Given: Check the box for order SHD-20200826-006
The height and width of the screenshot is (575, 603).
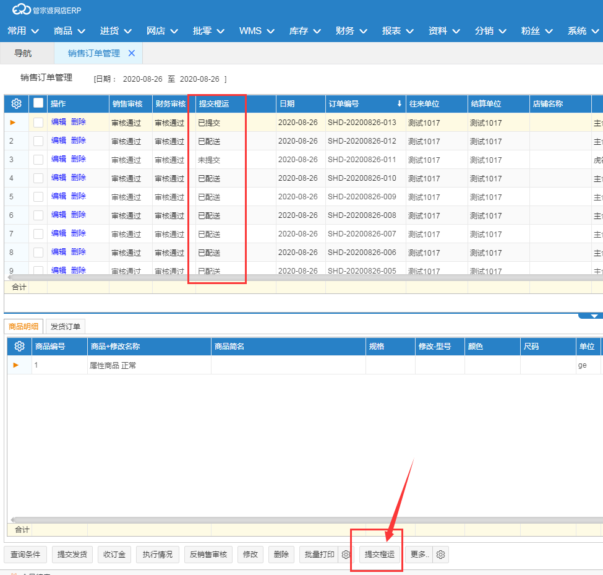Looking at the screenshot, I should (38, 252).
